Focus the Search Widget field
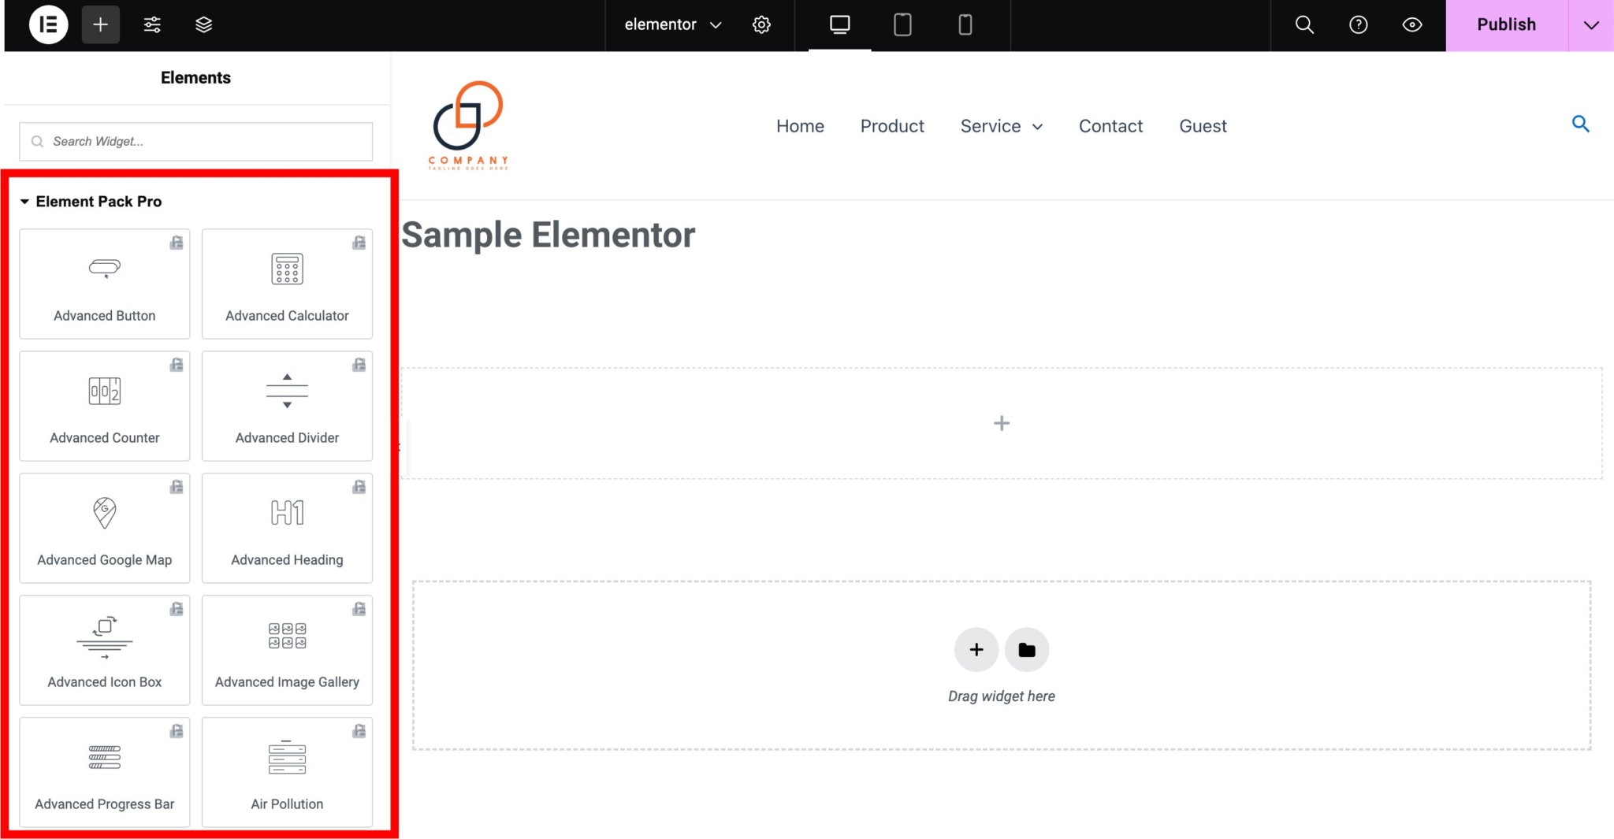The height and width of the screenshot is (839, 1614). point(196,141)
